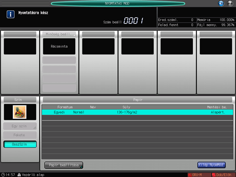
Task: Click the Fájl menny. 99.367% readout
Action: 215,25
